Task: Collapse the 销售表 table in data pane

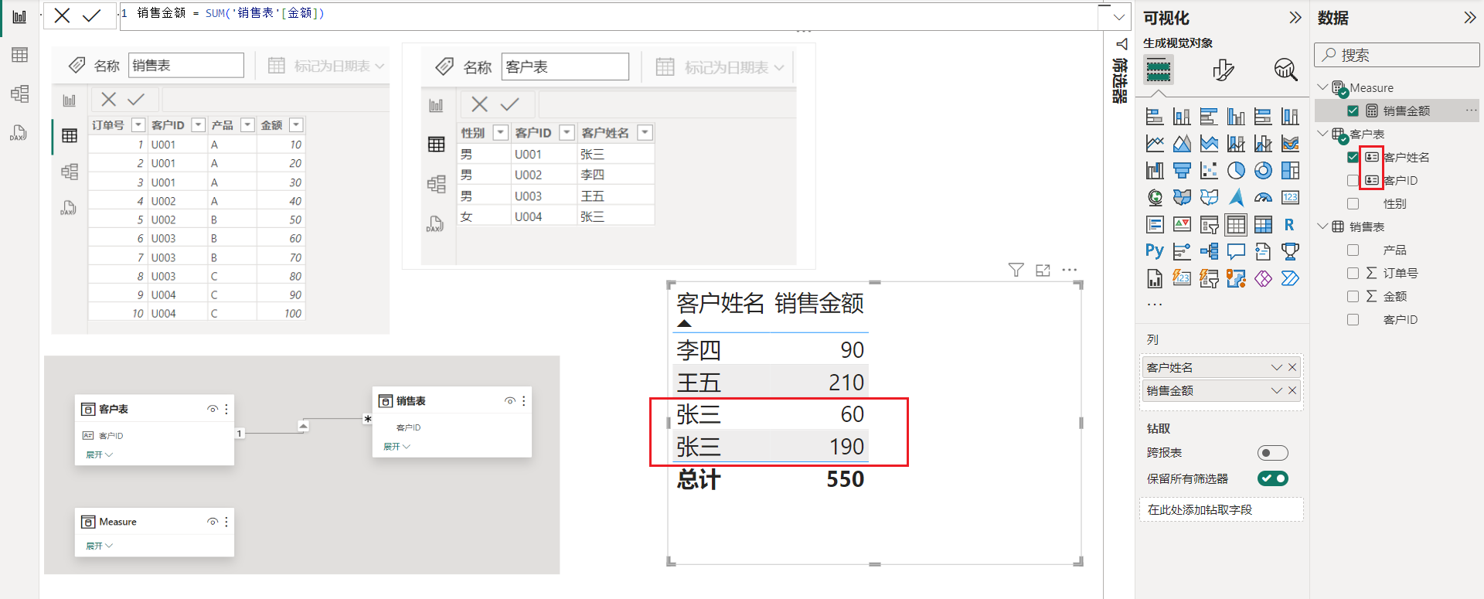Action: click(x=1322, y=226)
